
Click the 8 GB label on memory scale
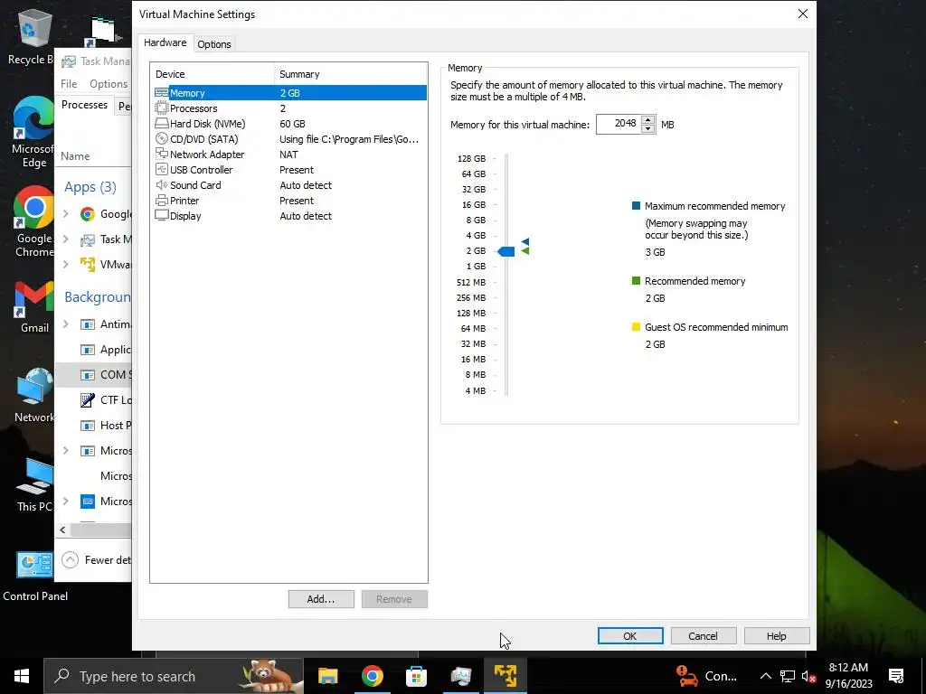click(476, 220)
